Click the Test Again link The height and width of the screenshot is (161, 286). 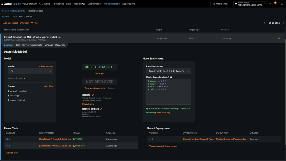[x=99, y=74]
